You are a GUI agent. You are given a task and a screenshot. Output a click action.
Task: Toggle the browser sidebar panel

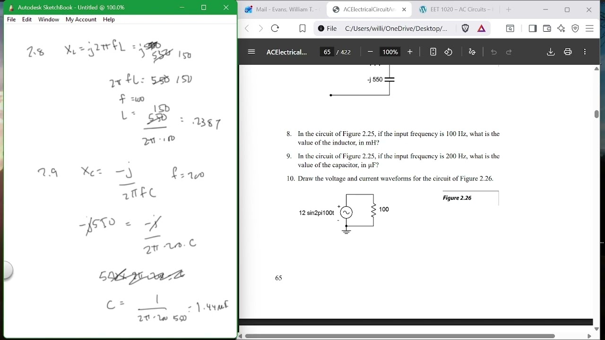click(x=533, y=28)
